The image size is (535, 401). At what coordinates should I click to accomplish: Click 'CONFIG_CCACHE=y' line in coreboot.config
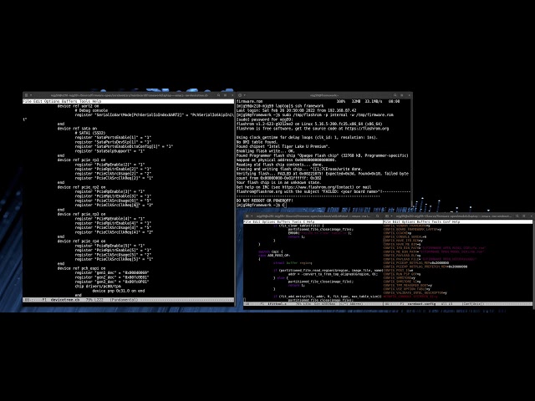[398, 233]
